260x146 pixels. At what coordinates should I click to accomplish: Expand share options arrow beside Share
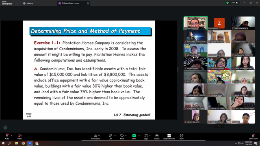(139, 135)
